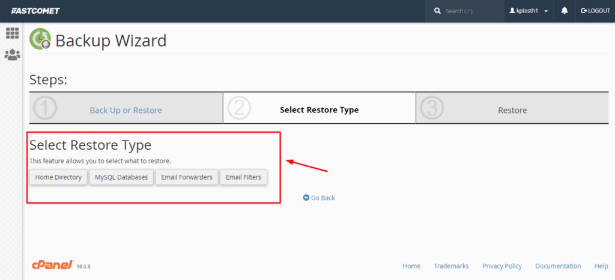
Task: Click the cPanel logo in footer
Action: click(x=53, y=265)
